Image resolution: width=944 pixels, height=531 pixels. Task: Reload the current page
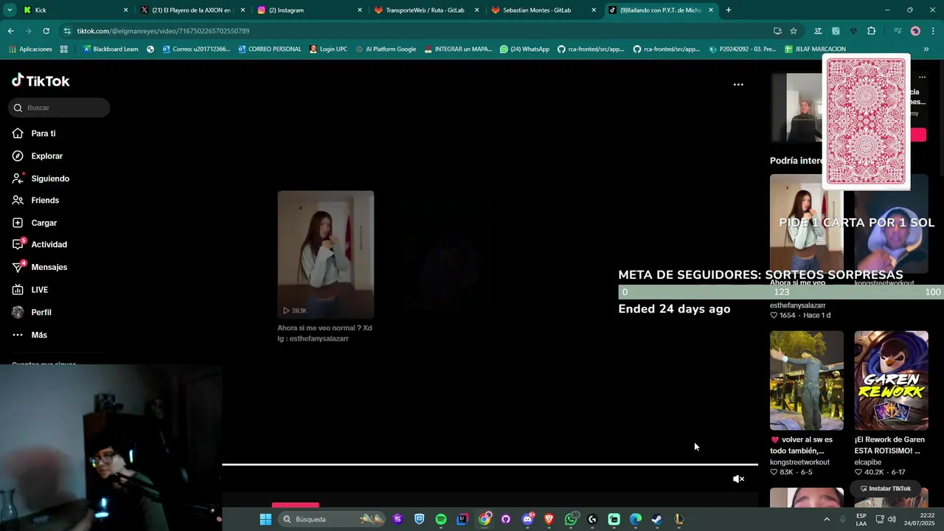[x=46, y=31]
